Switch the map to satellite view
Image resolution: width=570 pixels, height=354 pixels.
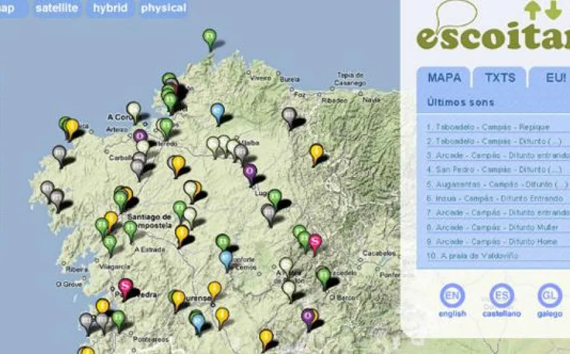pos(57,8)
